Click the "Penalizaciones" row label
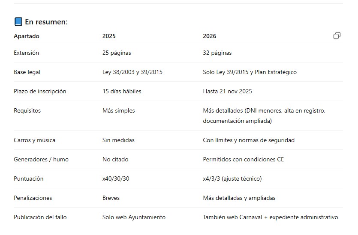The width and height of the screenshot is (358, 235). coord(33,198)
